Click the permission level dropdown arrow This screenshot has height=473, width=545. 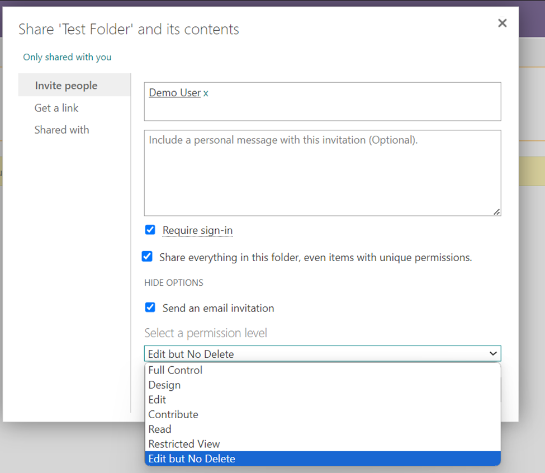[493, 354]
